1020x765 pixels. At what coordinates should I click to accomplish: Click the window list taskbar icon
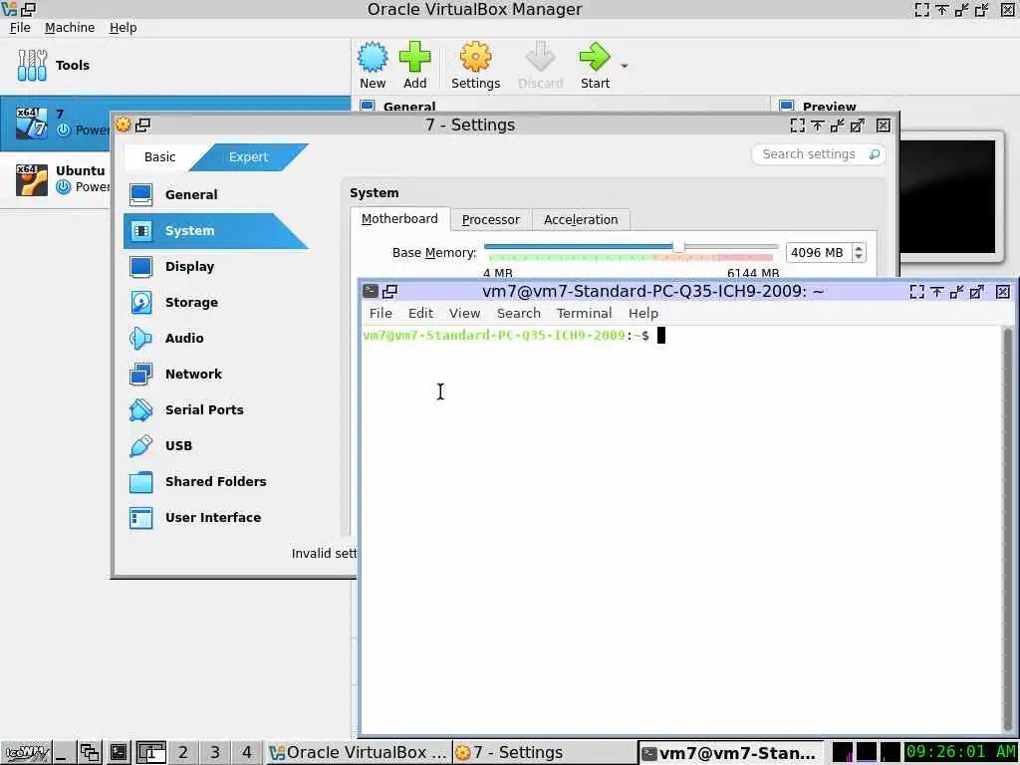pos(90,753)
